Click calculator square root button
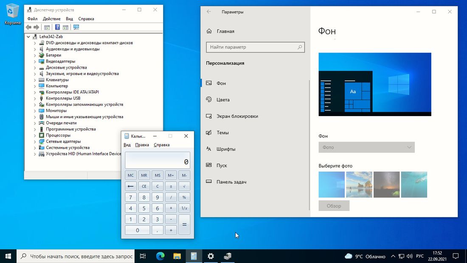The image size is (467, 263). tap(184, 186)
